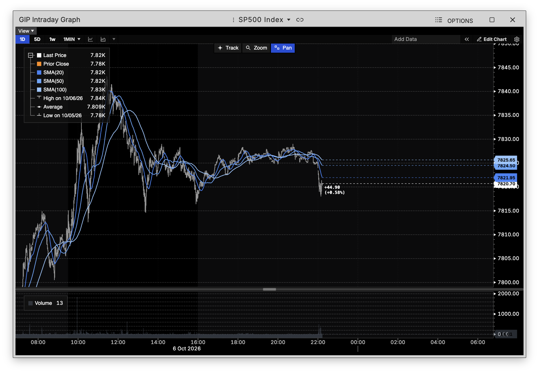Open the OPTIONS list icon
The width and height of the screenshot is (539, 373).
[438, 20]
